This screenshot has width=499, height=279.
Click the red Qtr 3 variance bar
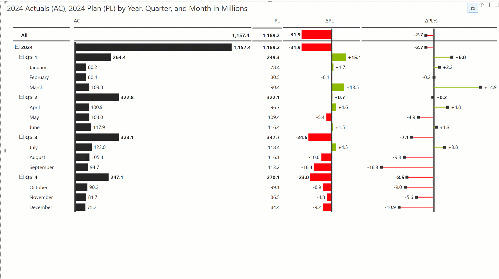320,137
